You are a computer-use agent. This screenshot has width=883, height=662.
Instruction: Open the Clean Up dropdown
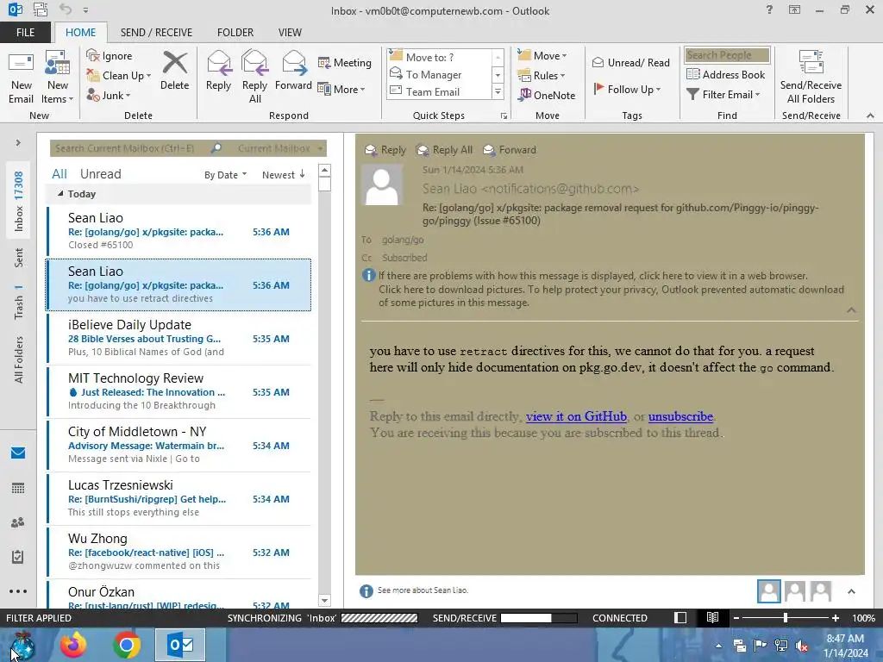coord(119,76)
